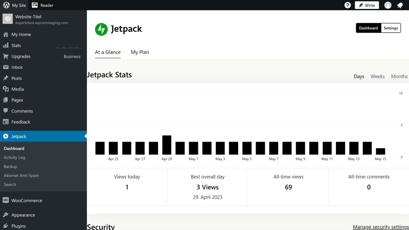Image resolution: width=409 pixels, height=230 pixels.
Task: Select the Dashboard toggle button
Action: [368, 28]
